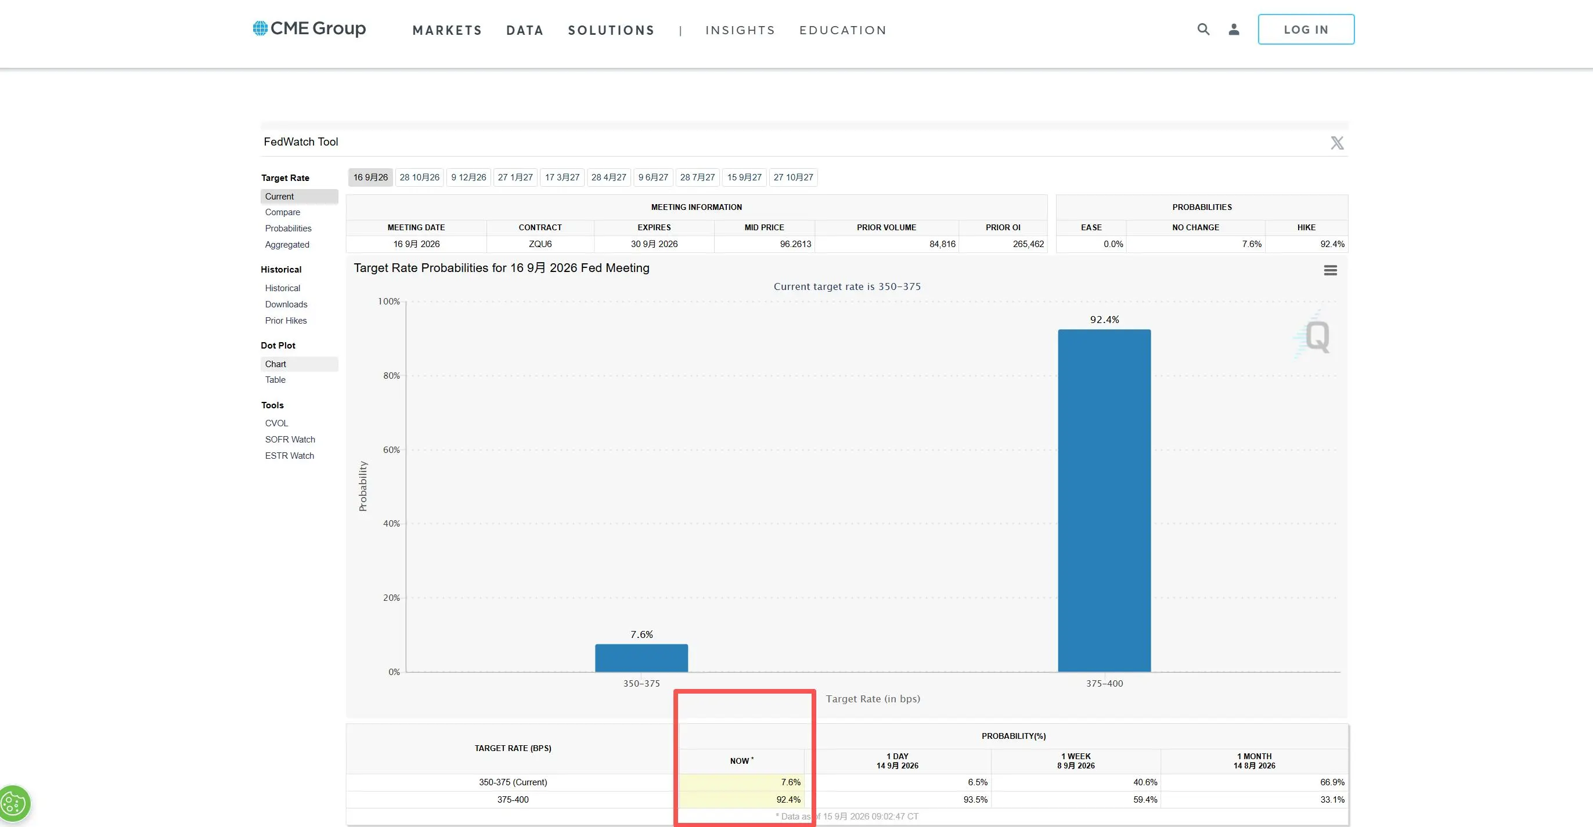Click the 6.5% 1 DAY cell
Image resolution: width=1593 pixels, height=827 pixels.
(898, 782)
